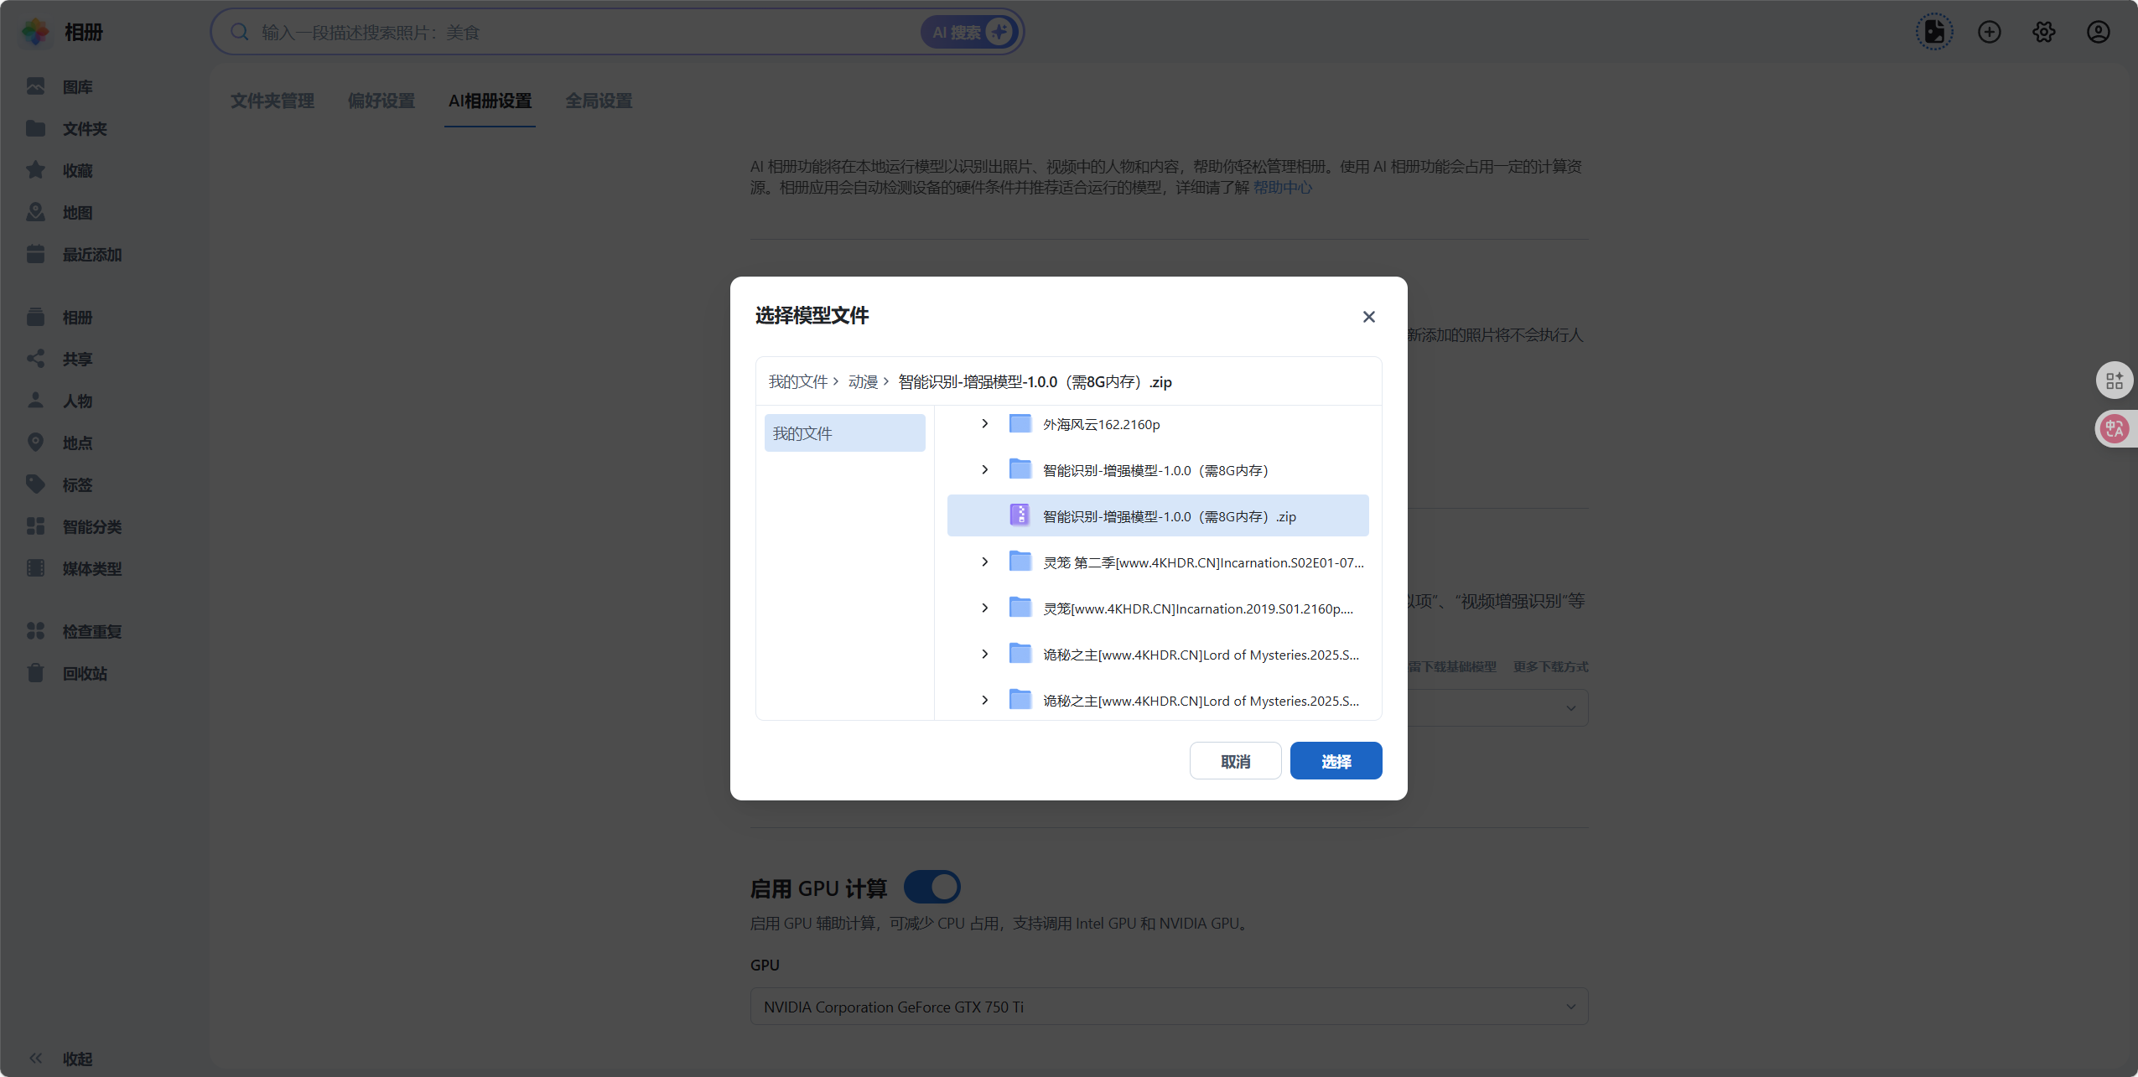
Task: Open 人物 in the sidebar
Action: click(77, 401)
